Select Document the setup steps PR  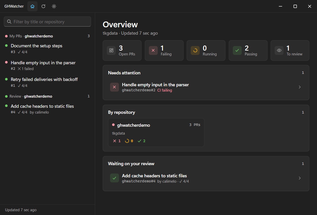47,49
